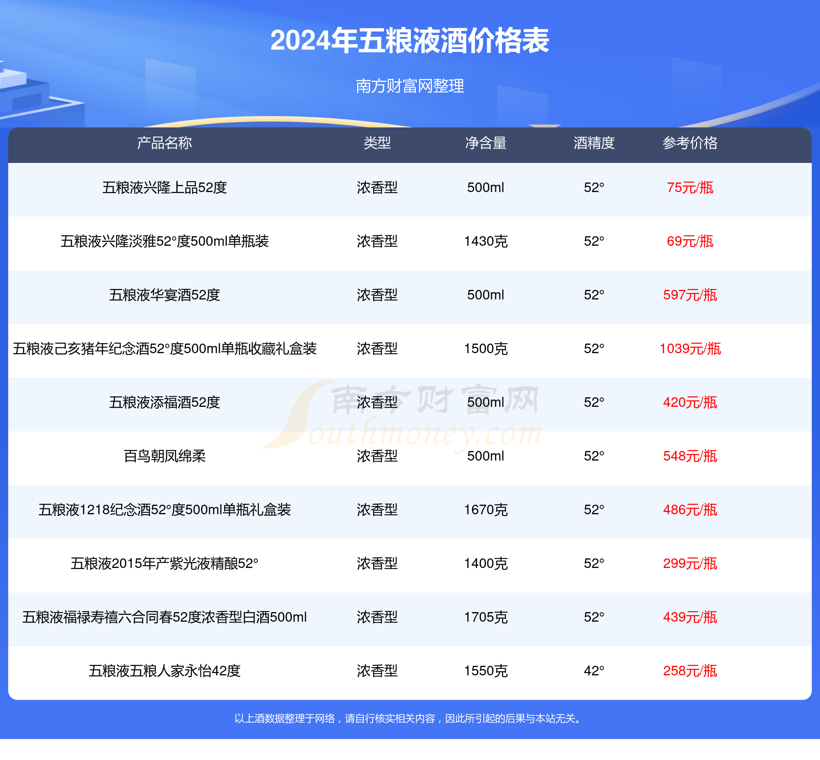Viewport: 820px width, 760px height.
Task: Select product name "五粮液五粮人家永怡42度"
Action: click(164, 671)
